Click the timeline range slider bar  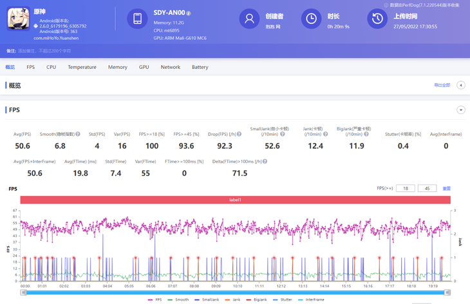point(235,292)
